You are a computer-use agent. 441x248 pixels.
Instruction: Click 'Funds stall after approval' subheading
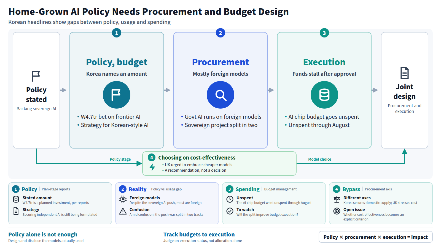[x=324, y=74]
